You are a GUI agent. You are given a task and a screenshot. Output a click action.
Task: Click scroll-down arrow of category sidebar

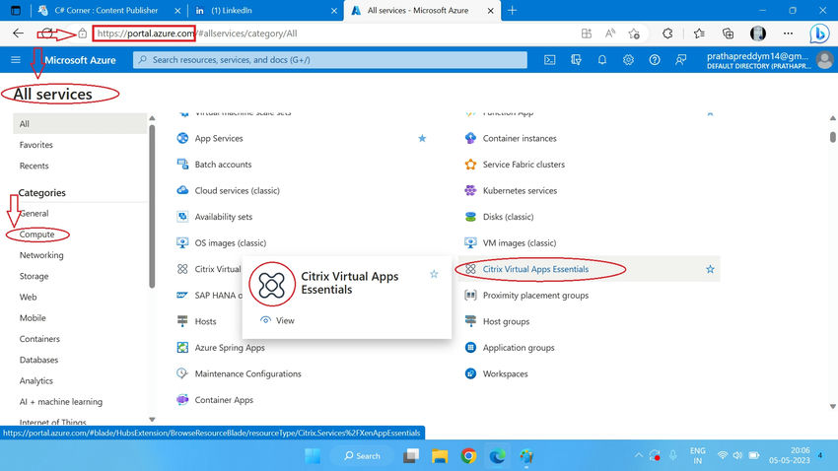click(x=152, y=420)
